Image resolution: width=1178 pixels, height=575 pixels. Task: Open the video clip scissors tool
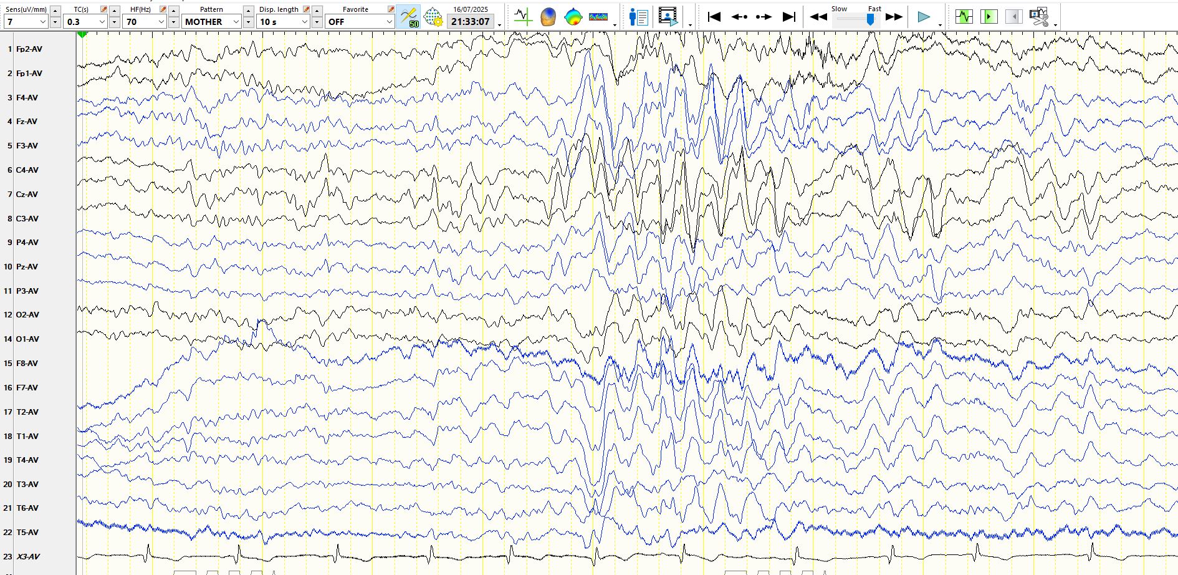point(1039,17)
